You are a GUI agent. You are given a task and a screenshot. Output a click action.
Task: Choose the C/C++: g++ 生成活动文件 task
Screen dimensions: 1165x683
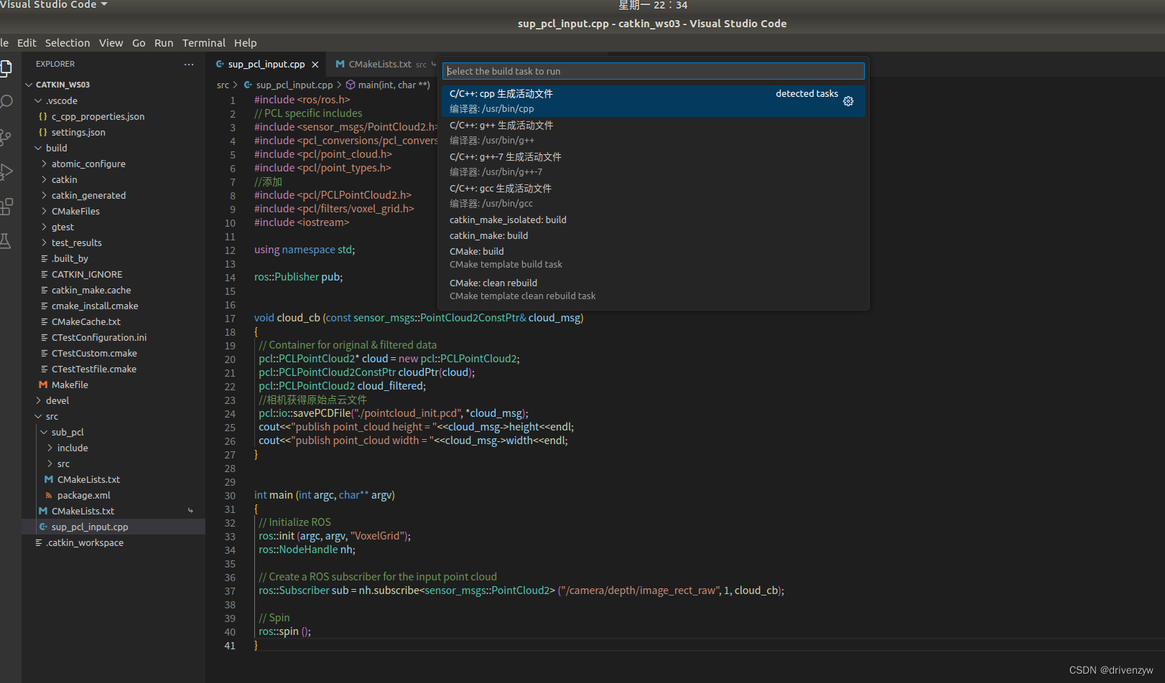(x=501, y=125)
